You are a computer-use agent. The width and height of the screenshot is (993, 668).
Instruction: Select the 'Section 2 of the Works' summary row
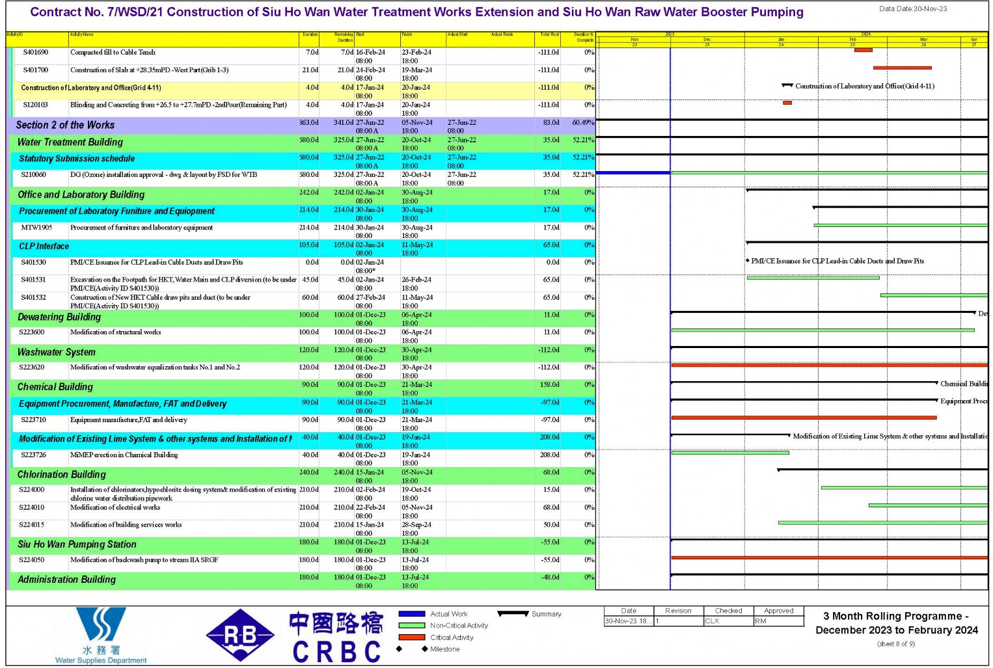(301, 126)
